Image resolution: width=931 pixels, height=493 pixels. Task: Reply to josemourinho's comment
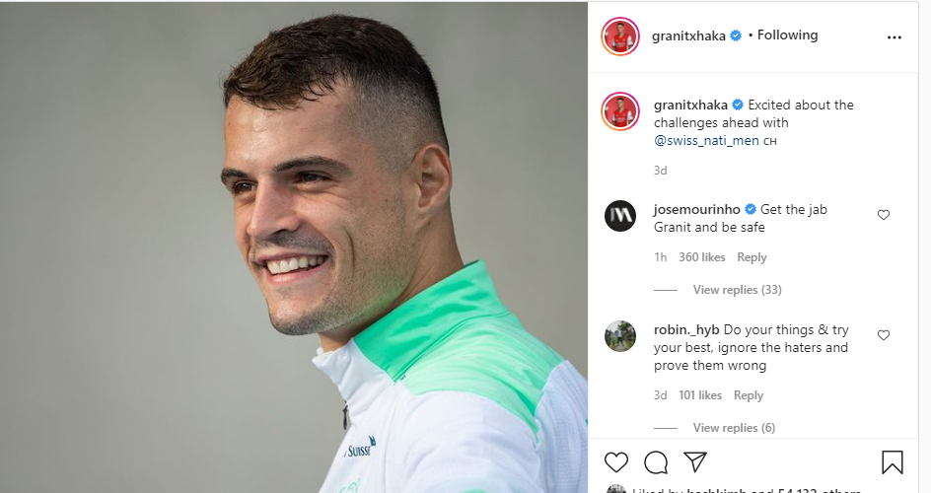[x=752, y=257]
